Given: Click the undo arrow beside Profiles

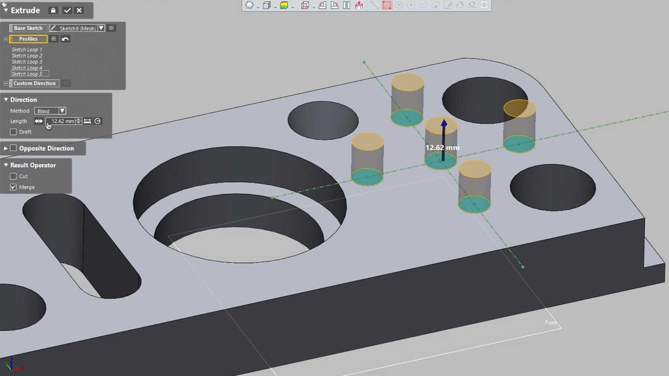Looking at the screenshot, I should (66, 39).
